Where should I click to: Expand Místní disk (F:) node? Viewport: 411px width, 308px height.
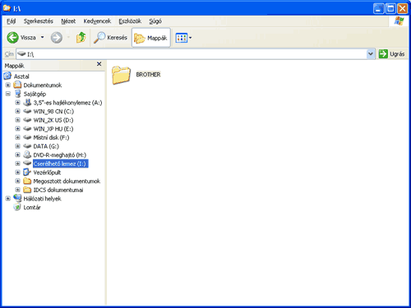tap(17, 138)
